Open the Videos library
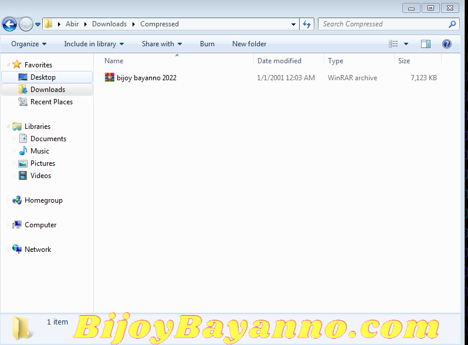The height and width of the screenshot is (345, 468). pos(40,176)
